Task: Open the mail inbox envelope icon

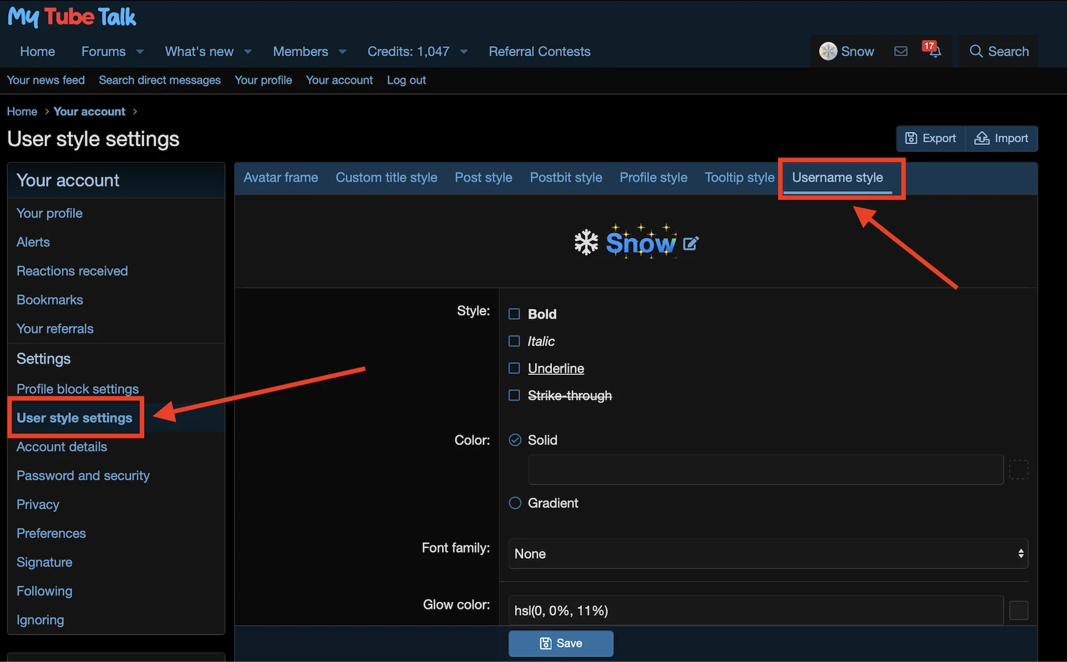Action: [901, 51]
